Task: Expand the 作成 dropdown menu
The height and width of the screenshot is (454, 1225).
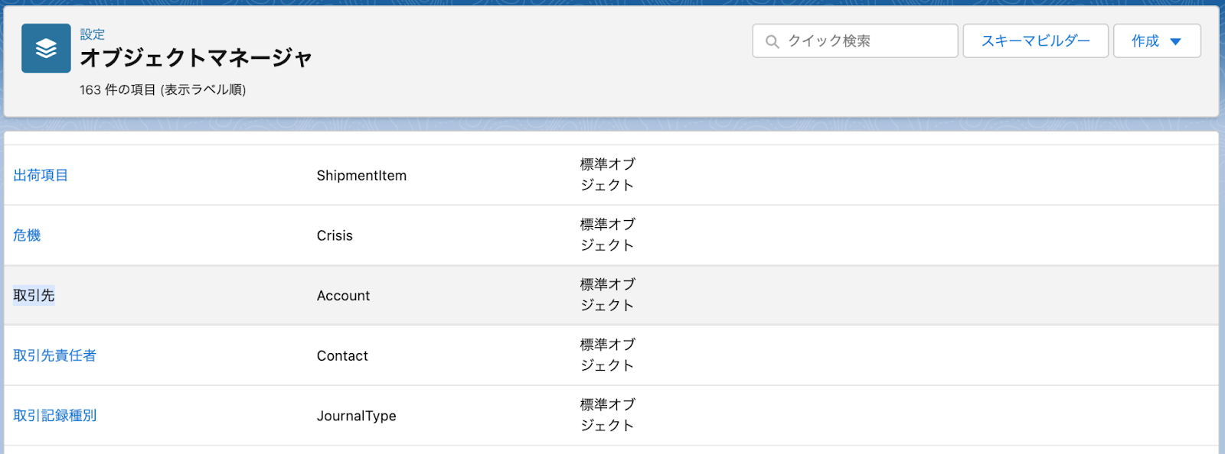Action: [x=1156, y=41]
